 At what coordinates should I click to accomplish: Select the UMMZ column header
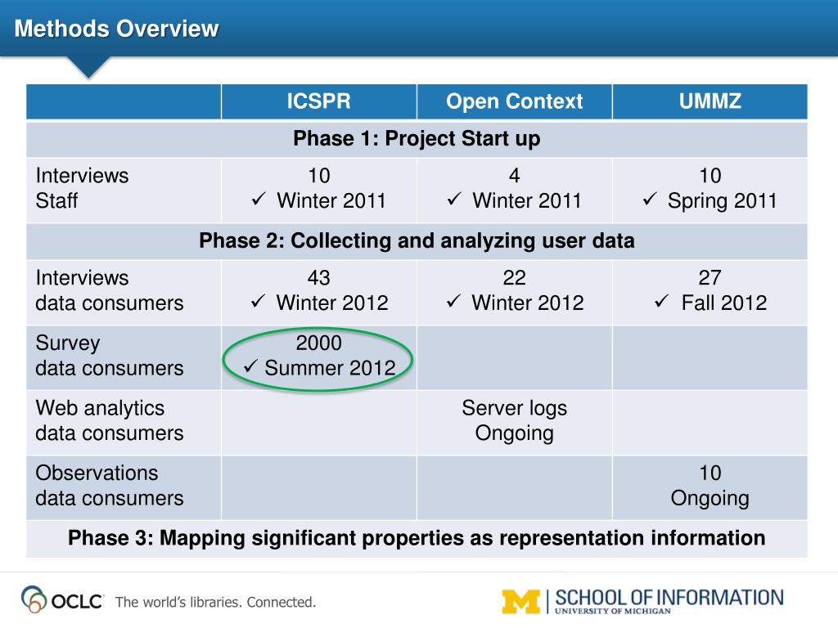tap(710, 101)
